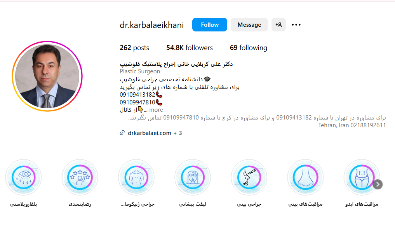
Task: Open the forehead lift face highlight icon
Action: point(193,177)
